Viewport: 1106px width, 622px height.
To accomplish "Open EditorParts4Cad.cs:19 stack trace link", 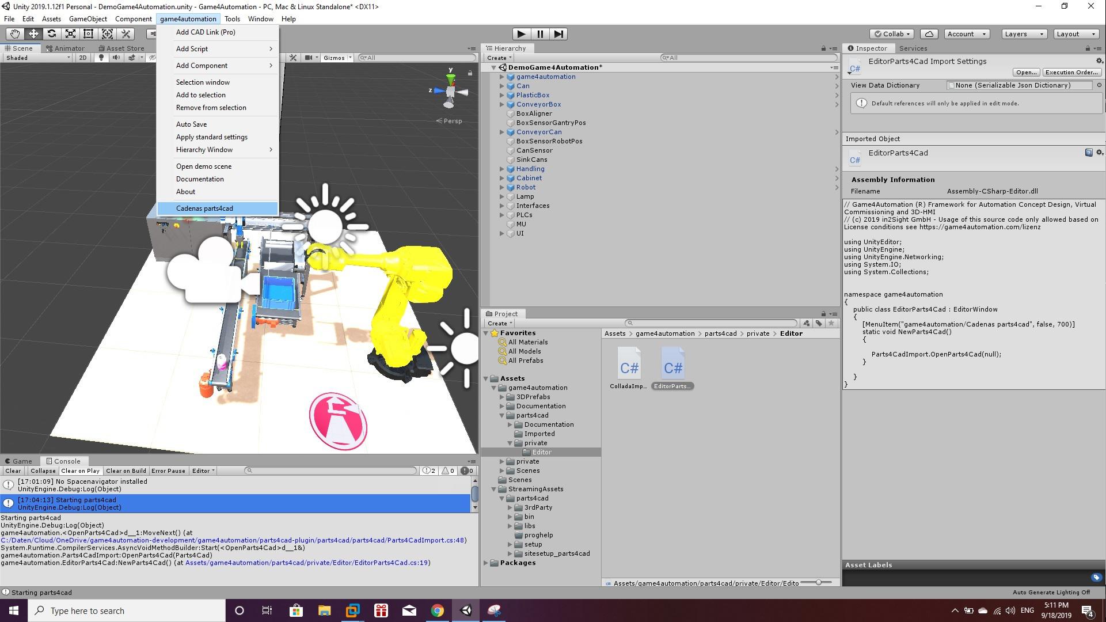I will [307, 563].
